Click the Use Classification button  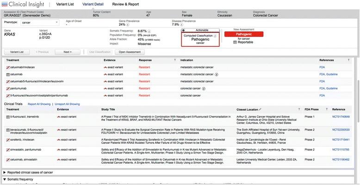[100, 52]
